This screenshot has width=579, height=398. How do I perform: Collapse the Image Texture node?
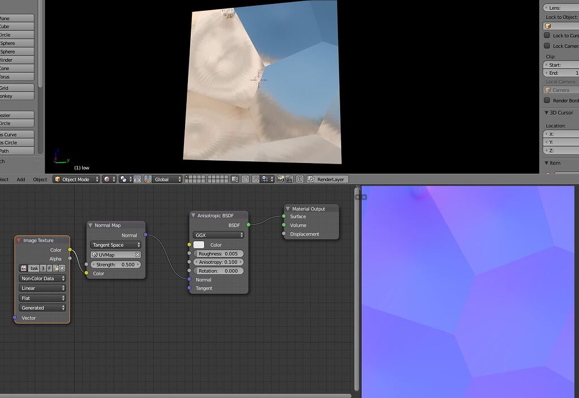point(19,241)
